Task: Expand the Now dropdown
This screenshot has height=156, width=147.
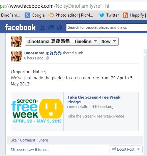Action: (109, 42)
